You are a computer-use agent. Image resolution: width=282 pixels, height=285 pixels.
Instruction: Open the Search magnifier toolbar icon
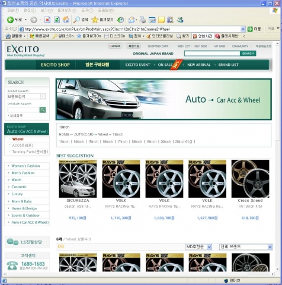coord(76,20)
